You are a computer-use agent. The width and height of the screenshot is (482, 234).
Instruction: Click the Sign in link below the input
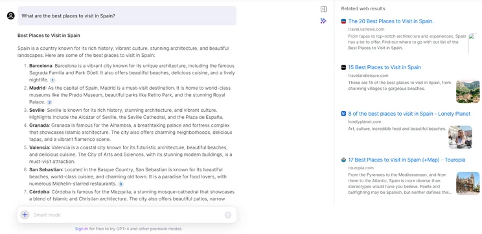click(x=82, y=229)
